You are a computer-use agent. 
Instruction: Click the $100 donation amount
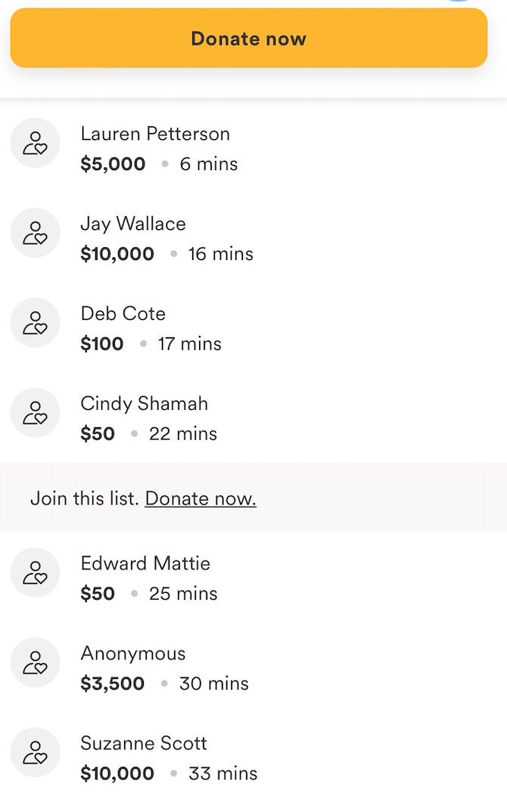tap(101, 344)
